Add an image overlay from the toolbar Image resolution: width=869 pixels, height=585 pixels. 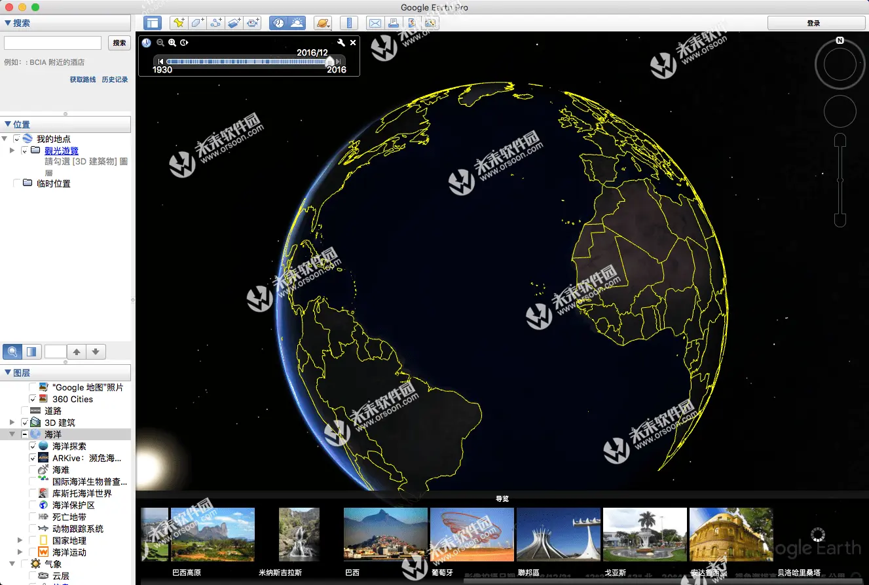234,23
